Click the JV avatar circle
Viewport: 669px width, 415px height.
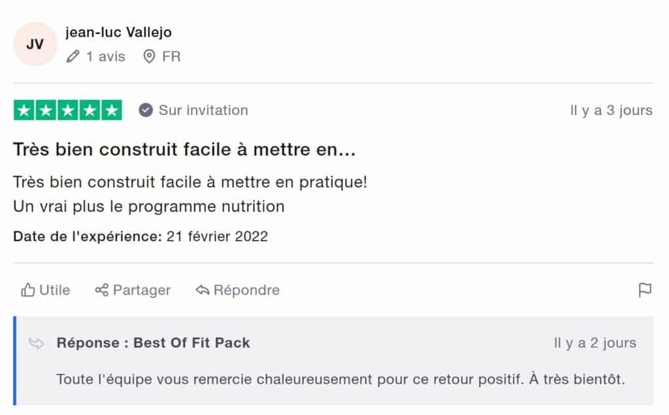(35, 44)
